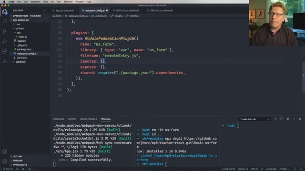
Task: Open yarn.lock in file tree
Action: point(22,58)
